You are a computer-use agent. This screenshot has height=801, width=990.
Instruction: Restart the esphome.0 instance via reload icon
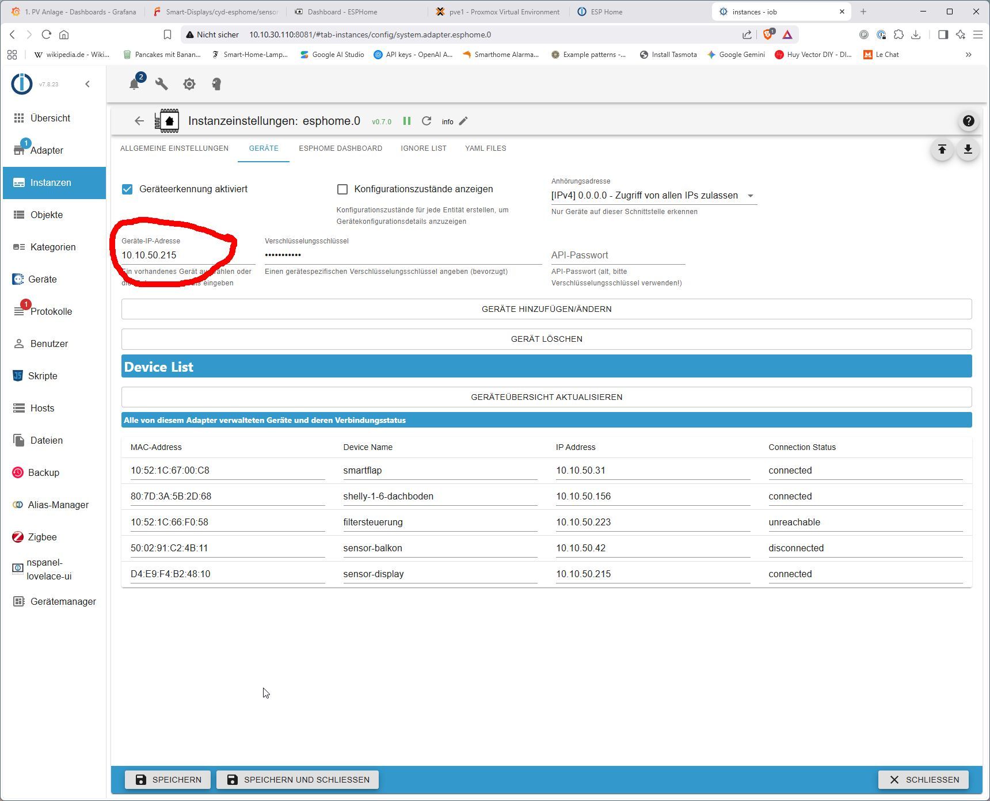[427, 121]
